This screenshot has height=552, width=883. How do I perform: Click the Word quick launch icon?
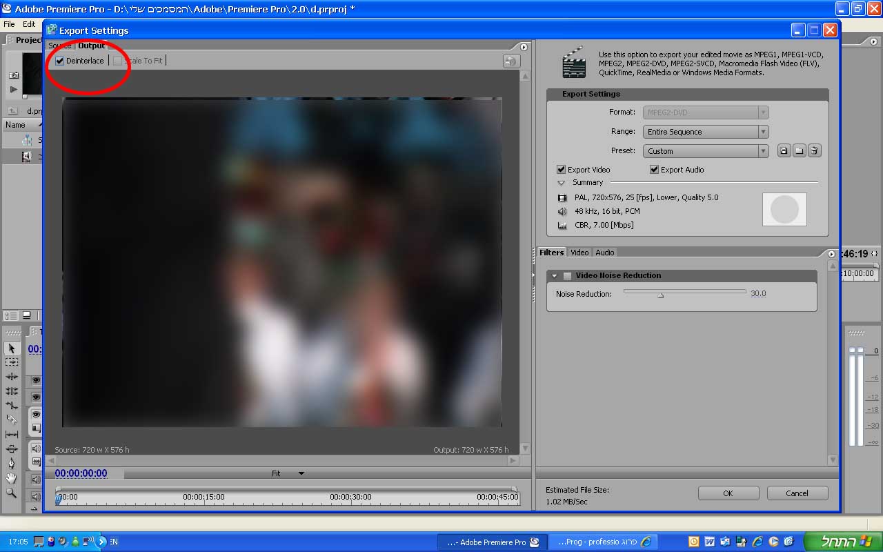coord(709,542)
